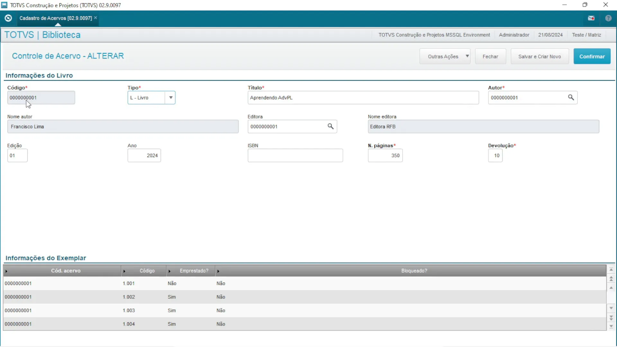
Task: Click the Administrador user label
Action: pos(514,35)
